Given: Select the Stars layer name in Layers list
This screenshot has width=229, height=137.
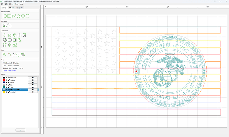Looking at the screenshot, I should (x=12, y=85).
